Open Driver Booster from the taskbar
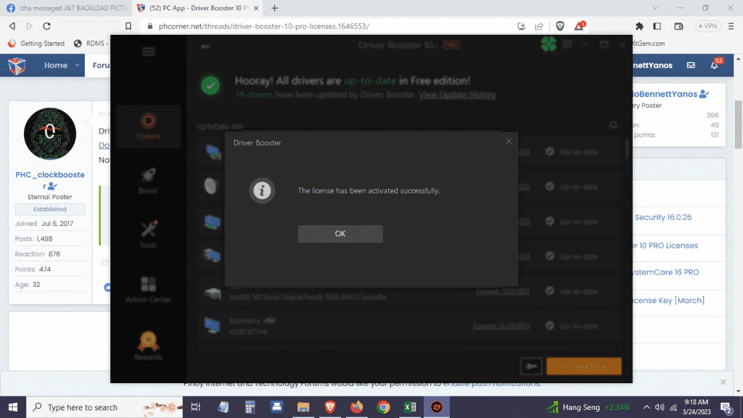Image resolution: width=743 pixels, height=418 pixels. [437, 407]
